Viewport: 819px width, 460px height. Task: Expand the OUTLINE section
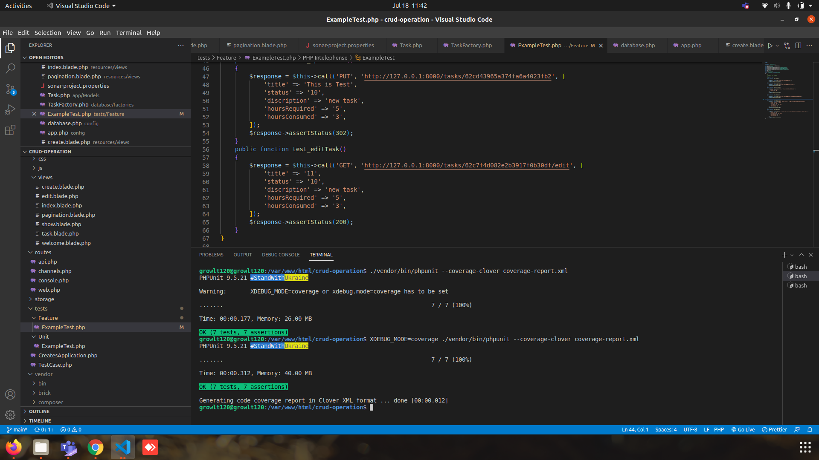[x=39, y=411]
